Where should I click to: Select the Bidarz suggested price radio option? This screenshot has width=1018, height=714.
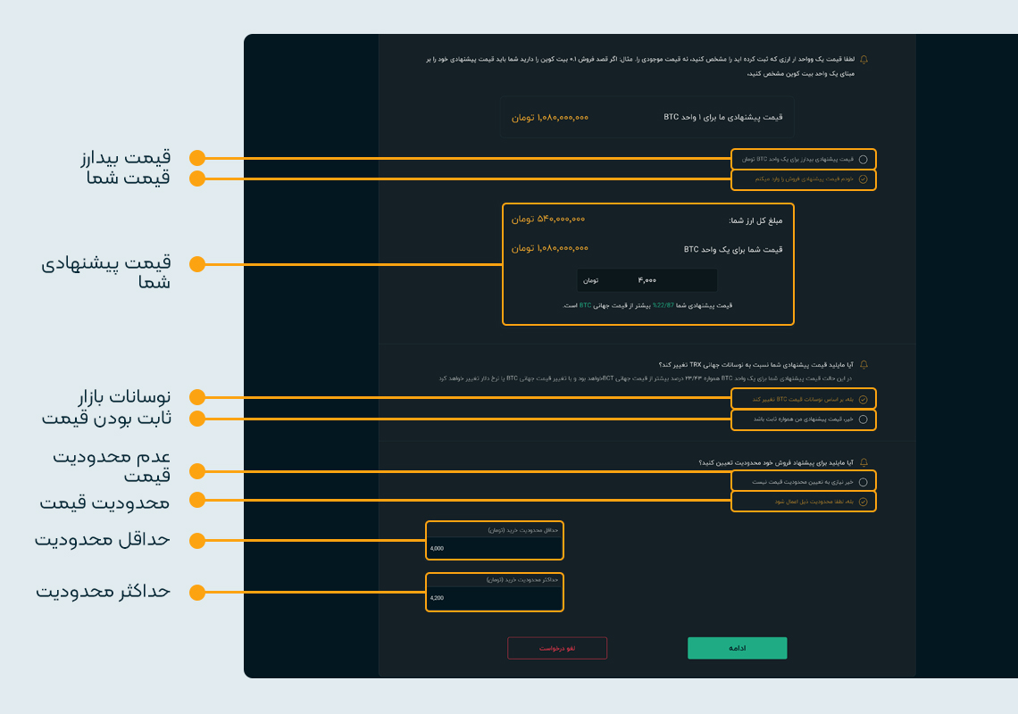pyautogui.click(x=863, y=160)
